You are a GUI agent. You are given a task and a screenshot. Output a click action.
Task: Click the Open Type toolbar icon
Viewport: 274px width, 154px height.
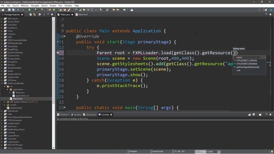click(61, 10)
